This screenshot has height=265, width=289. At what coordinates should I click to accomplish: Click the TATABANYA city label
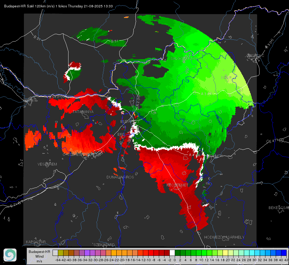pyautogui.click(x=83, y=112)
